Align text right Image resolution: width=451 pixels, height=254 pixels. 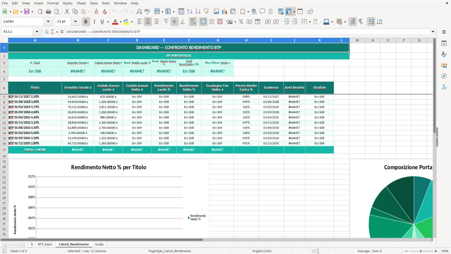tap(156, 22)
